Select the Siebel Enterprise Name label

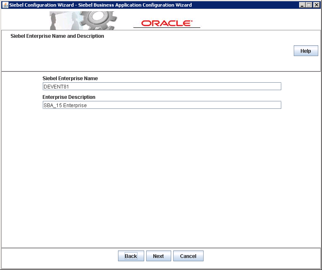70,79
